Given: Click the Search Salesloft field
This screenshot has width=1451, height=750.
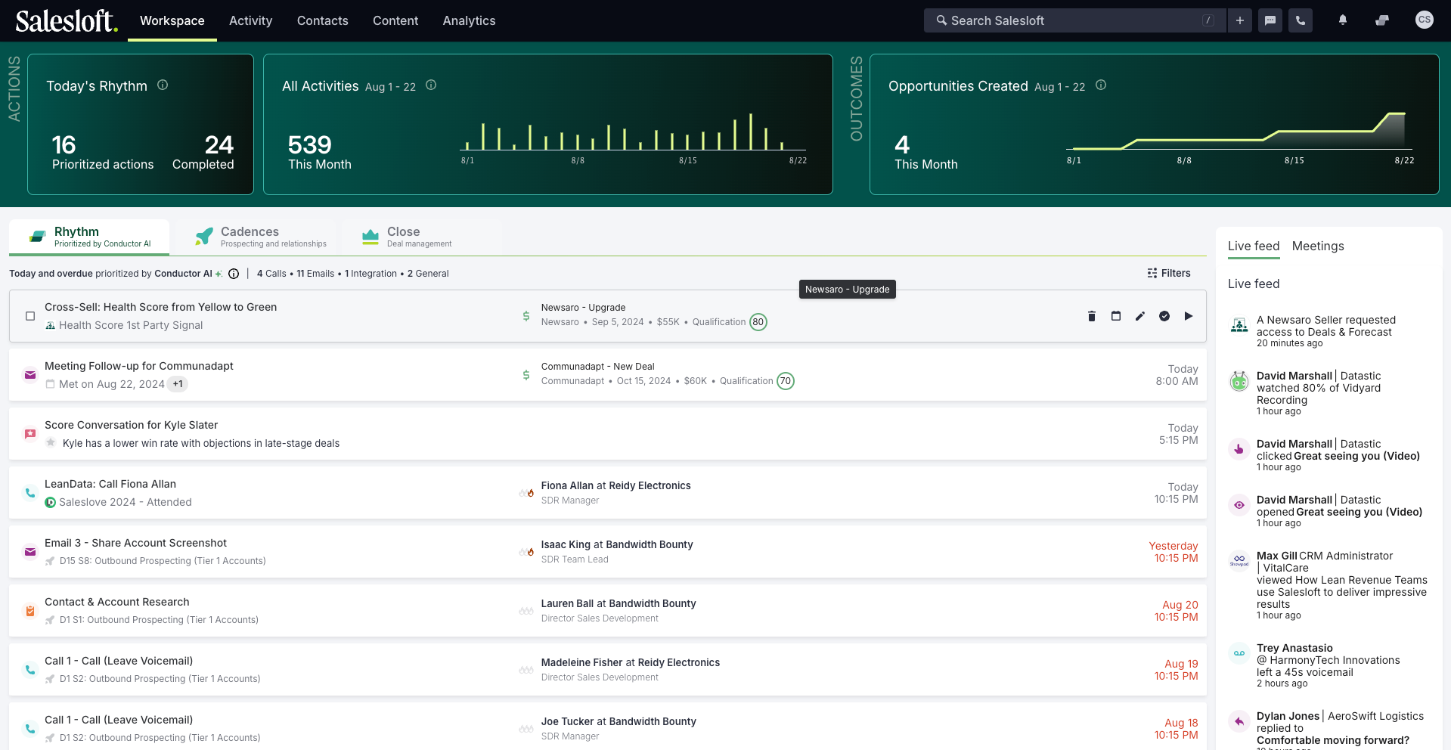Looking at the screenshot, I should click(x=1074, y=20).
